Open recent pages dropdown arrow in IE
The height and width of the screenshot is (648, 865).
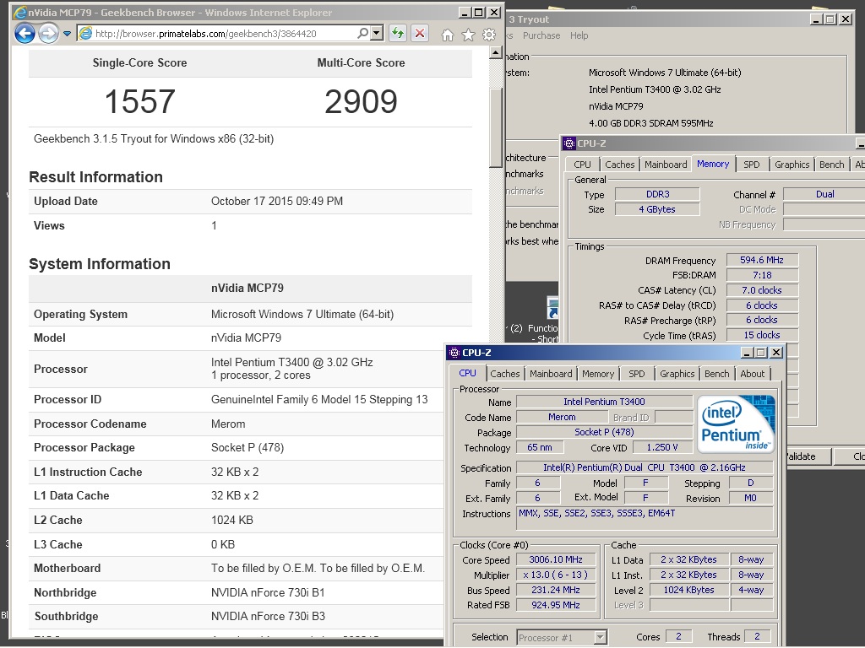point(67,34)
